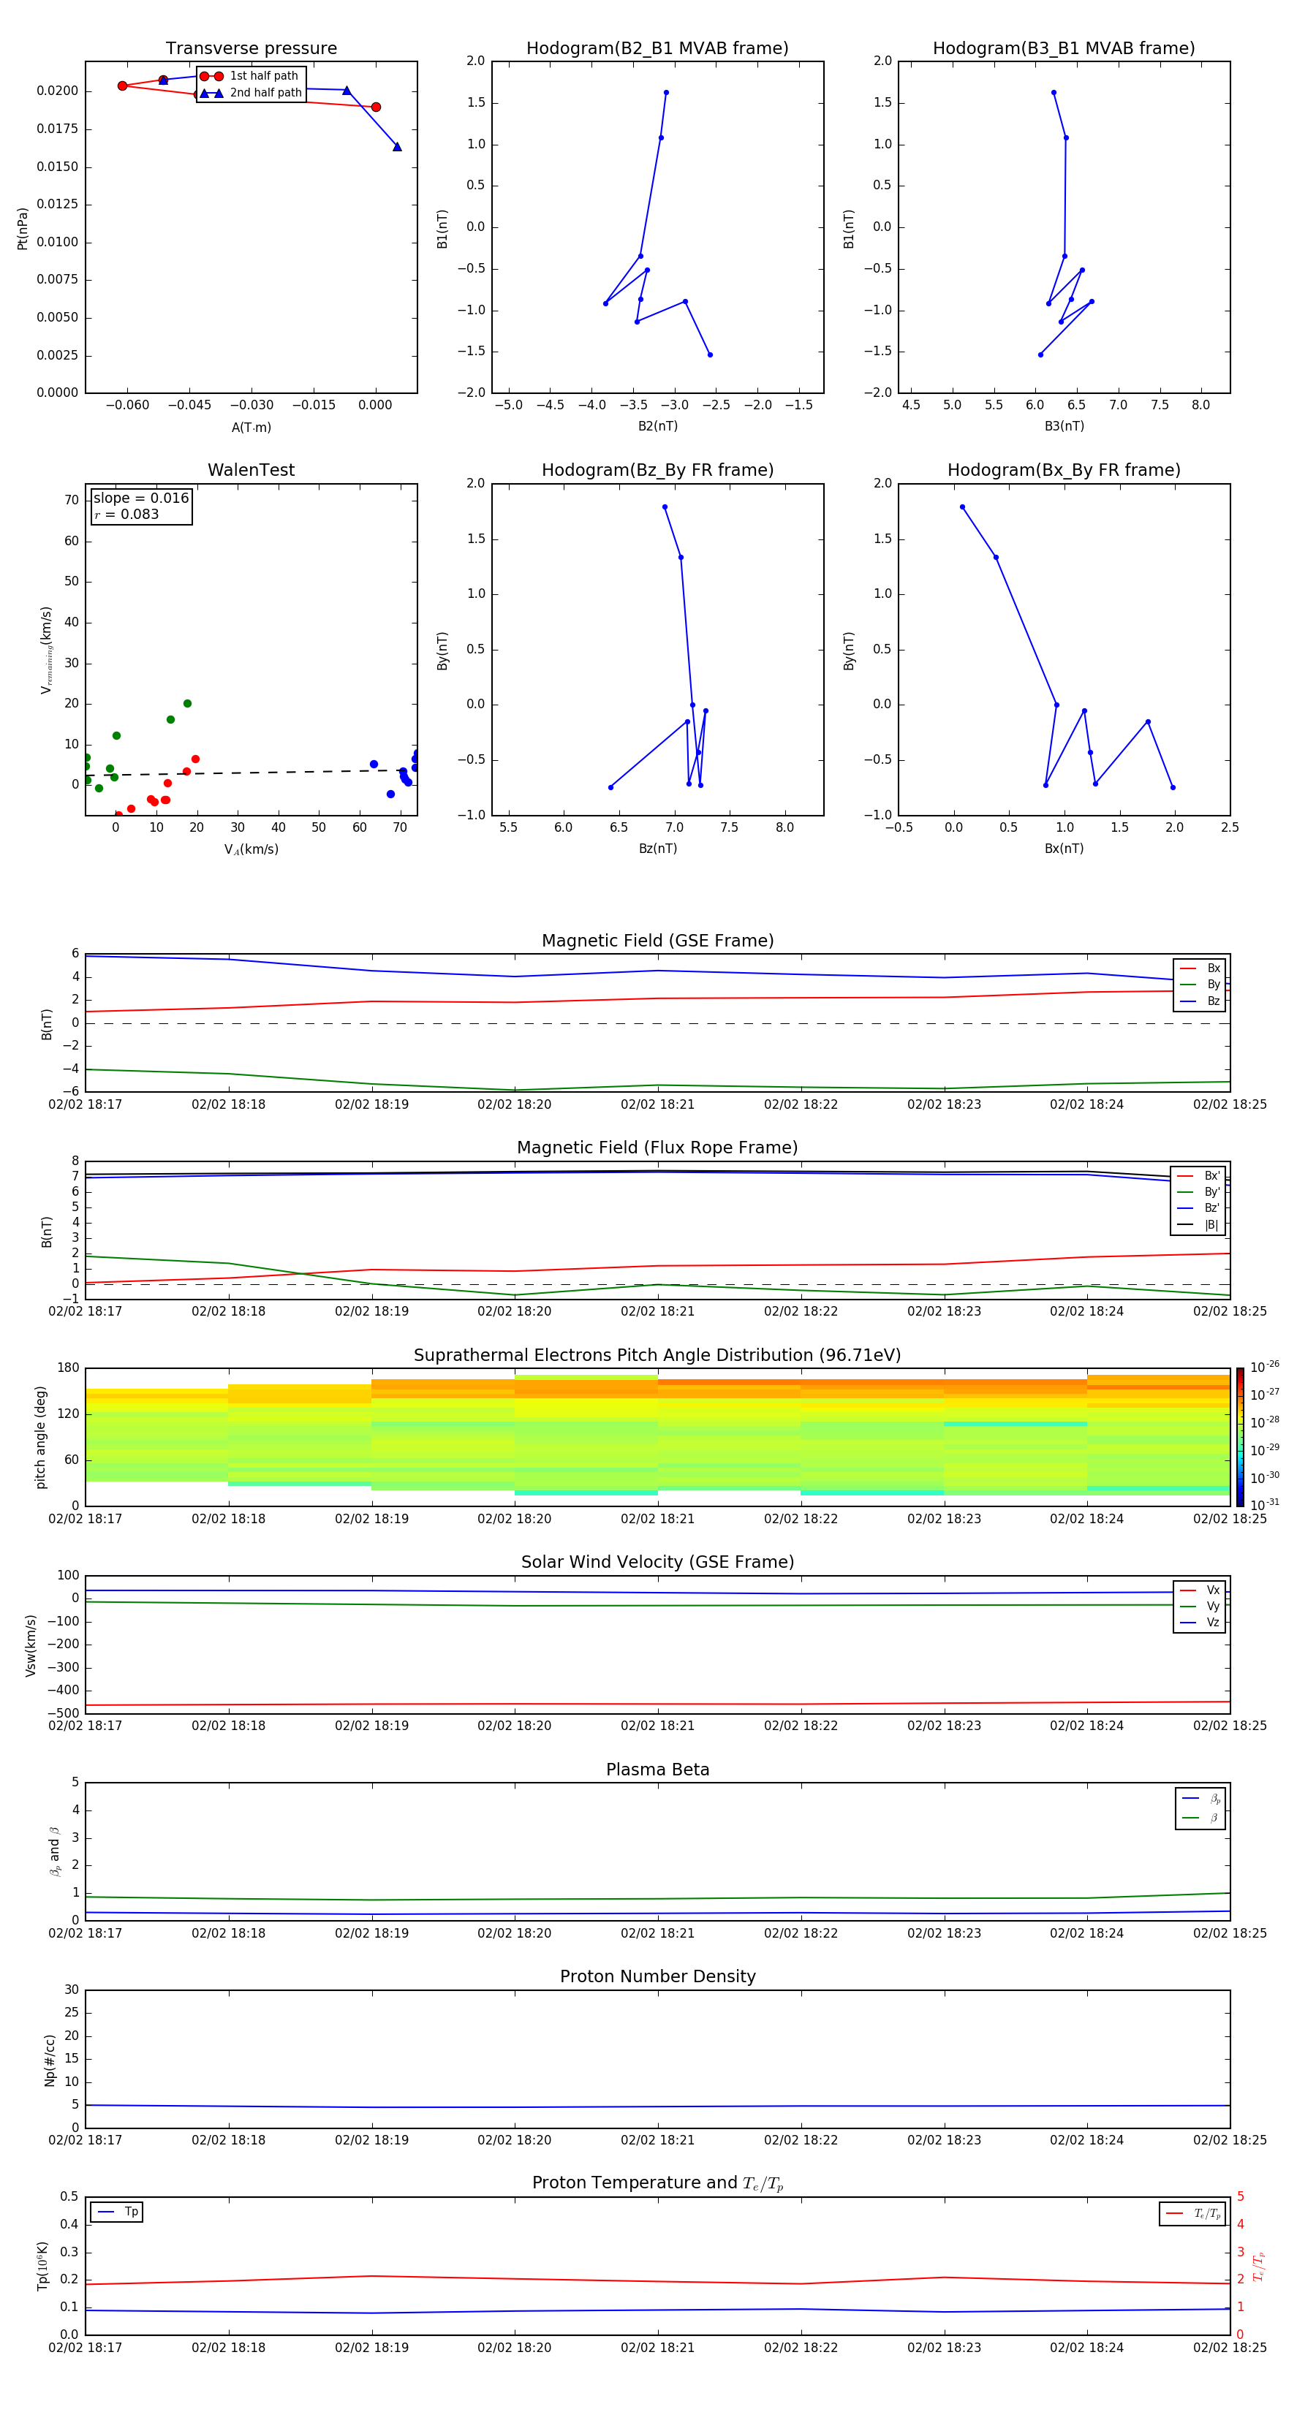
Task: Click the 'Plasma Beta' plot title
Action: (657, 1770)
